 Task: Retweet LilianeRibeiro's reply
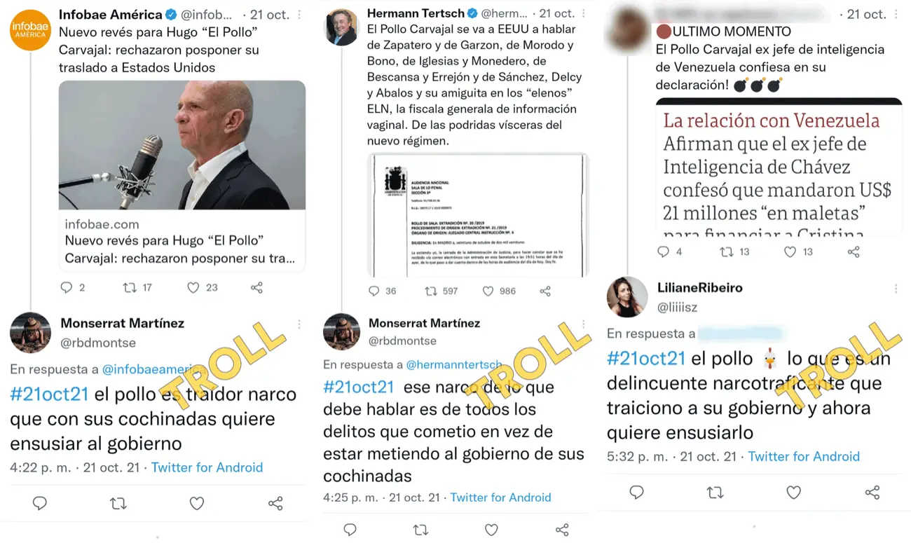(715, 493)
